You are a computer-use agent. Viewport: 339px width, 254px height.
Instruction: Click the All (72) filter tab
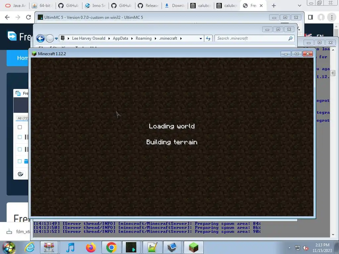pyautogui.click(x=23, y=118)
